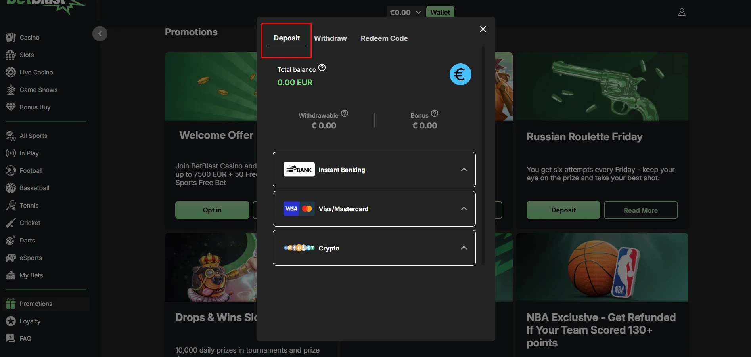Open the €0.00 balance dropdown
751x357 pixels.
405,12
